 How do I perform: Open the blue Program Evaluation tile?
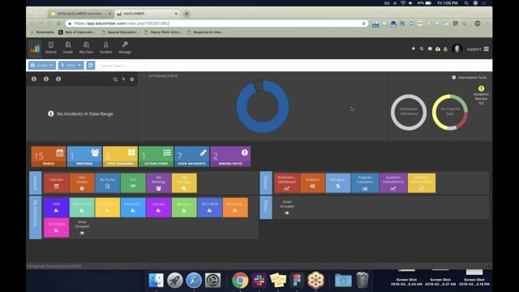364,182
